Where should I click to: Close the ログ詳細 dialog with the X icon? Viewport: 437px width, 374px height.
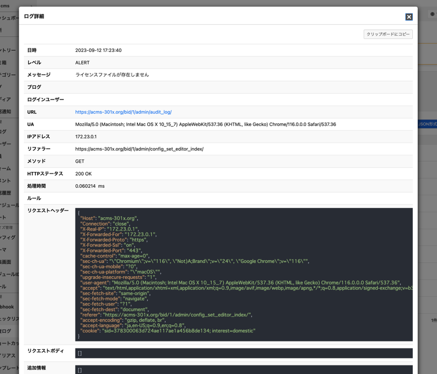(x=409, y=17)
